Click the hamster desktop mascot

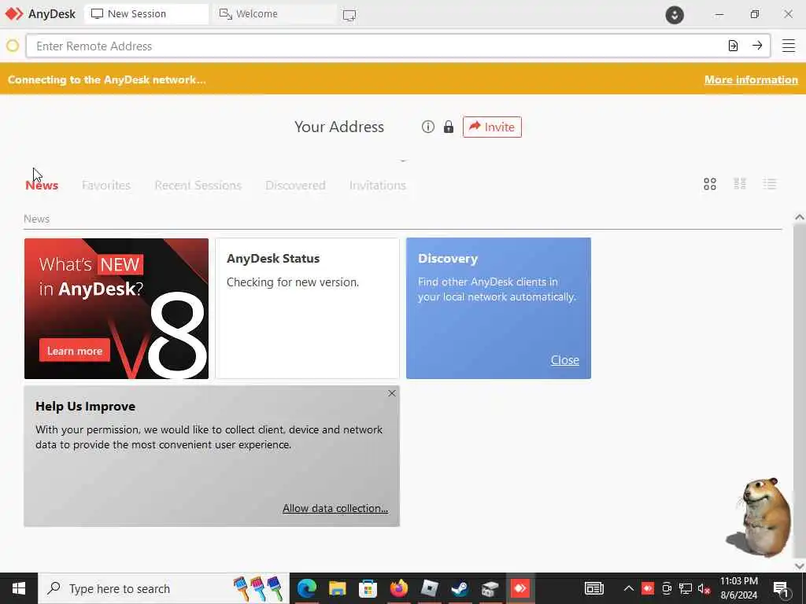pos(760,517)
